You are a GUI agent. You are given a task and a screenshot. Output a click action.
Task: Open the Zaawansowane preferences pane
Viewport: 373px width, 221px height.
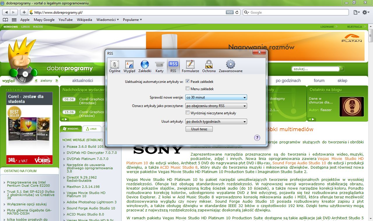231,66
